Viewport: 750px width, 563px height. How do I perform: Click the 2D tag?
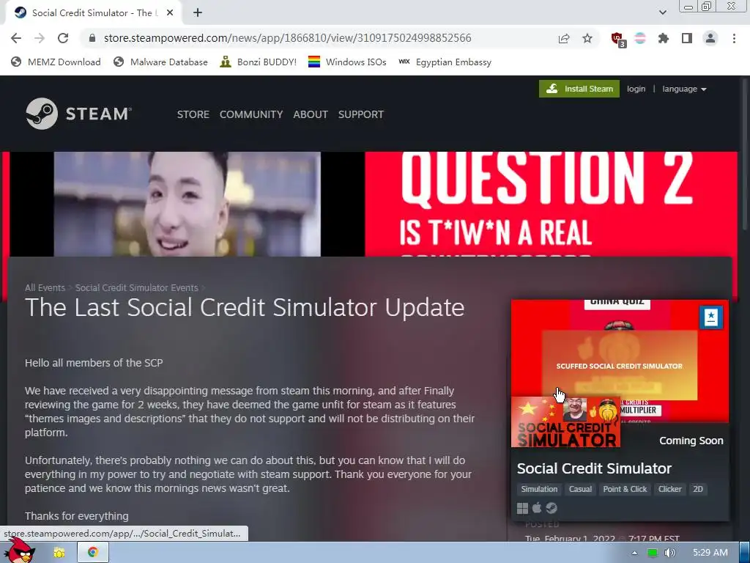tap(698, 489)
